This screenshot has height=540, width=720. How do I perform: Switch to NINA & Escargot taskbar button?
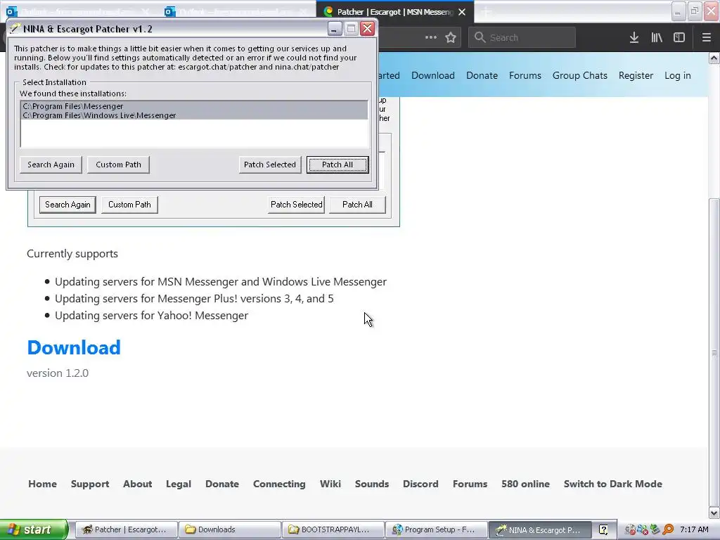539,529
